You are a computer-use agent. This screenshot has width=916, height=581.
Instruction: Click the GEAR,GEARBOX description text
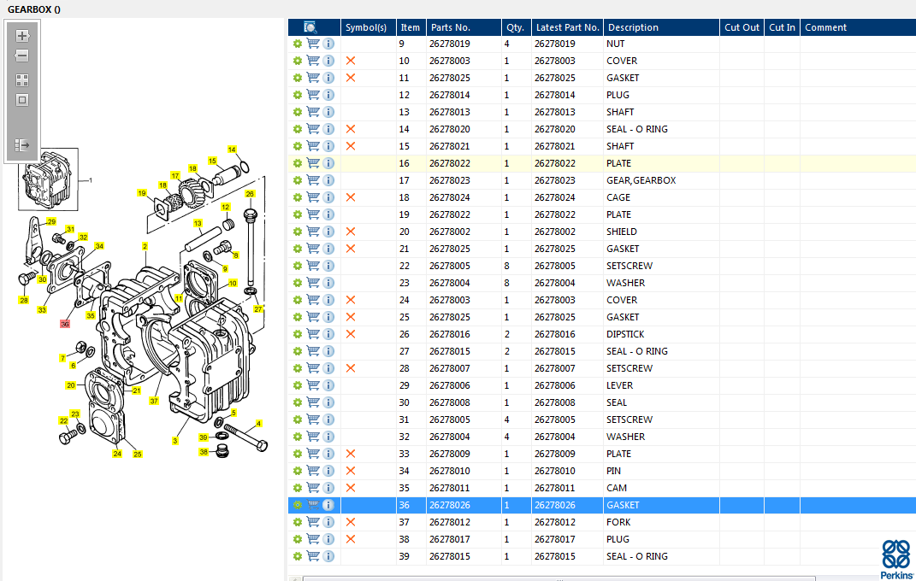tap(641, 180)
